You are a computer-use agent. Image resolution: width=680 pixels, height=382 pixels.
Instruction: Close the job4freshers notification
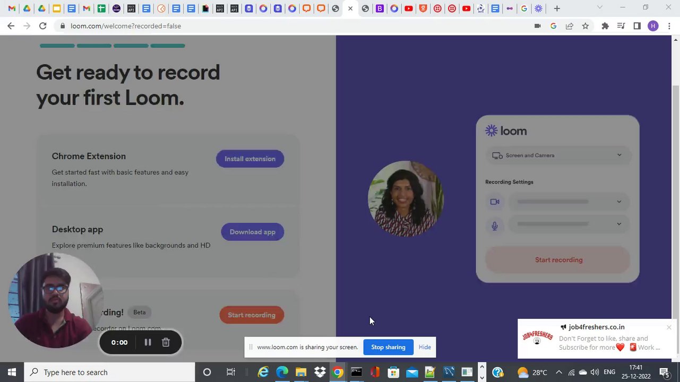(x=669, y=327)
